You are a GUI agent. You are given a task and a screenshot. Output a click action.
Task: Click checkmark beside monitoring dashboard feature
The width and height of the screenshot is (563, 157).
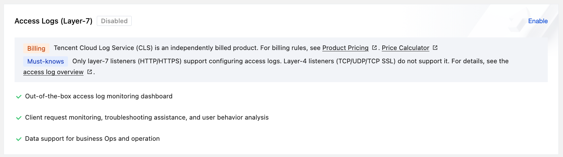click(19, 97)
